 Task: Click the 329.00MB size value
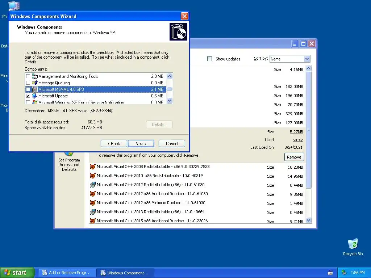(x=294, y=114)
